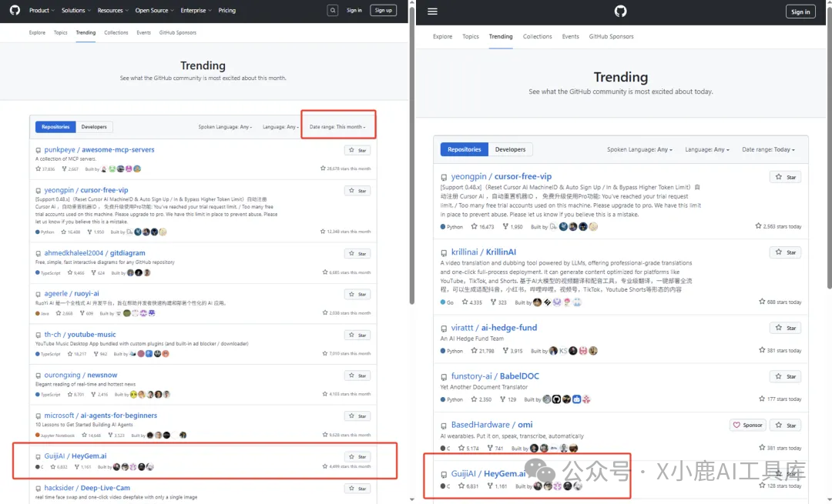Viewport: 832px width, 504px height.
Task: Expand Date range This month dropdown
Action: (337, 127)
